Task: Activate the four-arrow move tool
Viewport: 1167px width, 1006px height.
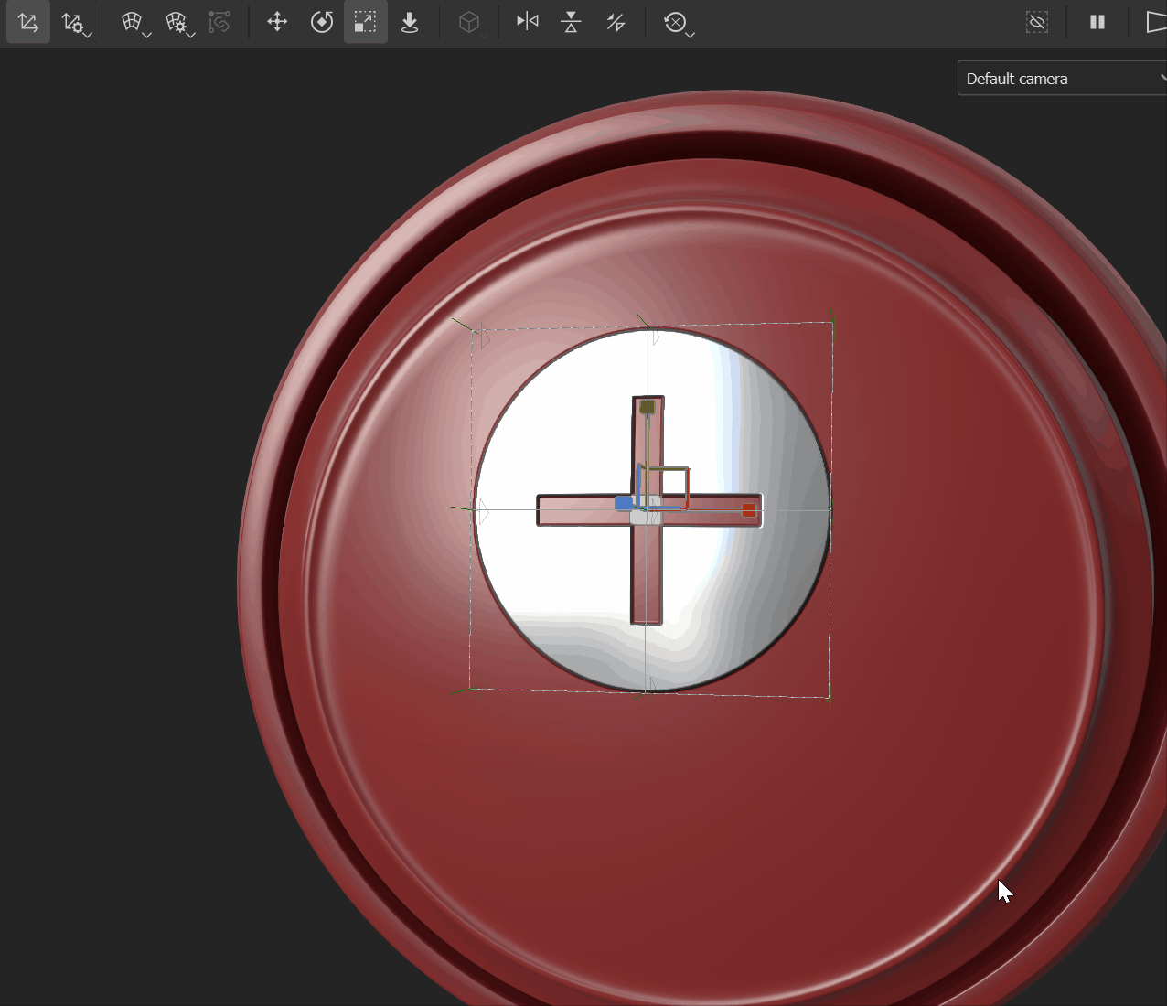Action: click(277, 22)
